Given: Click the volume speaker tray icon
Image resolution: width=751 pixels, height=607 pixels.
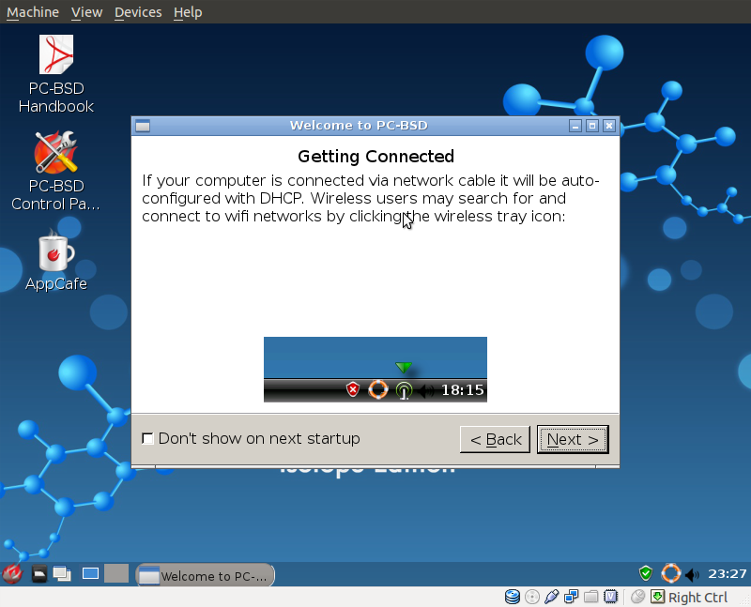Looking at the screenshot, I should [692, 574].
